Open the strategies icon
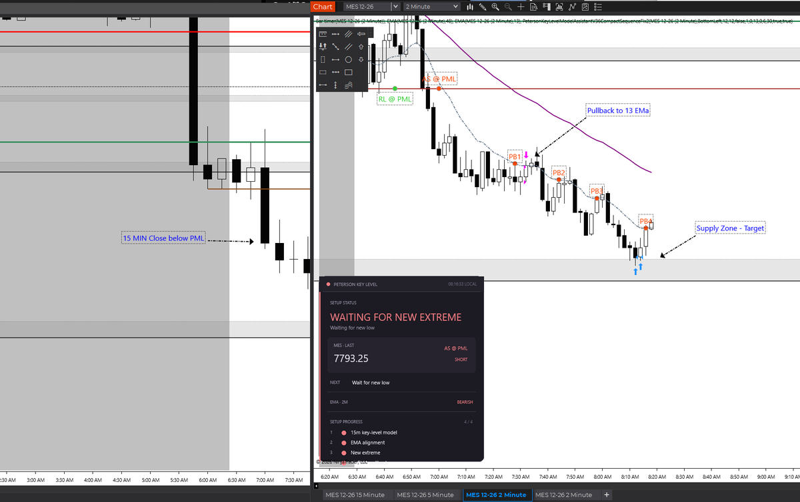This screenshot has height=502, width=800. click(572, 7)
